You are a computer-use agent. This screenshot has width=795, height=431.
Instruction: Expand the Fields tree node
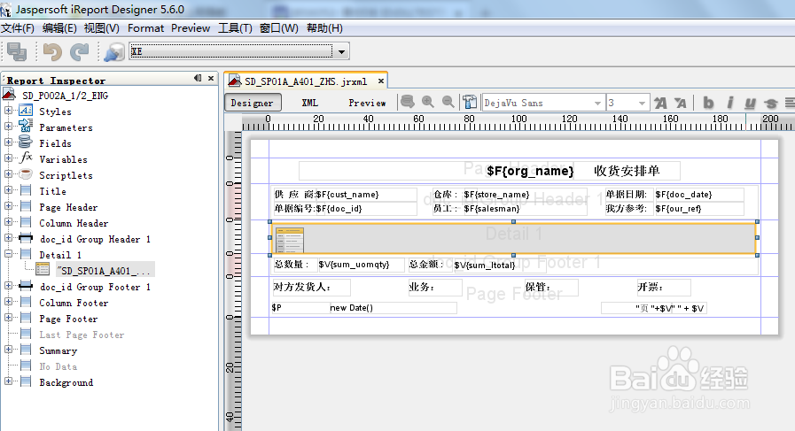(x=8, y=142)
